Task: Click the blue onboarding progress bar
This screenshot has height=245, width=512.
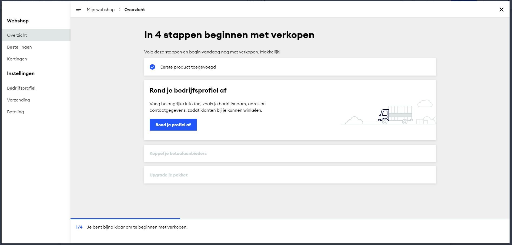Action: point(125,219)
